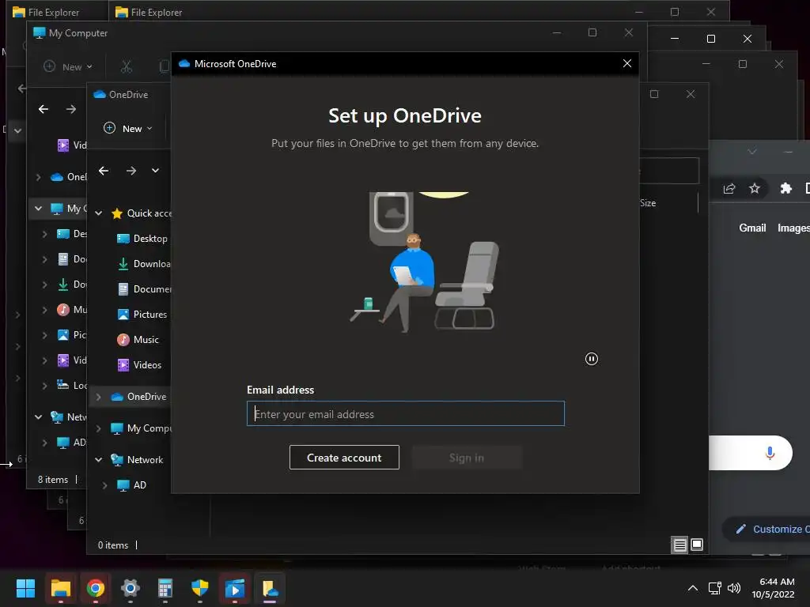Click Cut scissors icon in My Computer toolbar

pos(126,66)
